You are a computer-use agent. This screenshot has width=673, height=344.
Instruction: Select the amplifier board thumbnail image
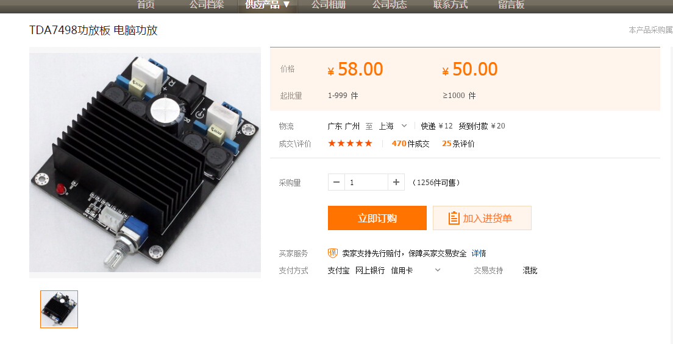(59, 309)
